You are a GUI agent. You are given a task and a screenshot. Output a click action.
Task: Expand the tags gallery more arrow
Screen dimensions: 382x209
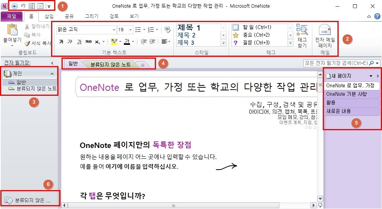pyautogui.click(x=290, y=43)
